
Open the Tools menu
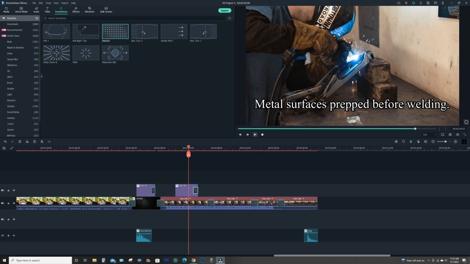pyautogui.click(x=48, y=3)
